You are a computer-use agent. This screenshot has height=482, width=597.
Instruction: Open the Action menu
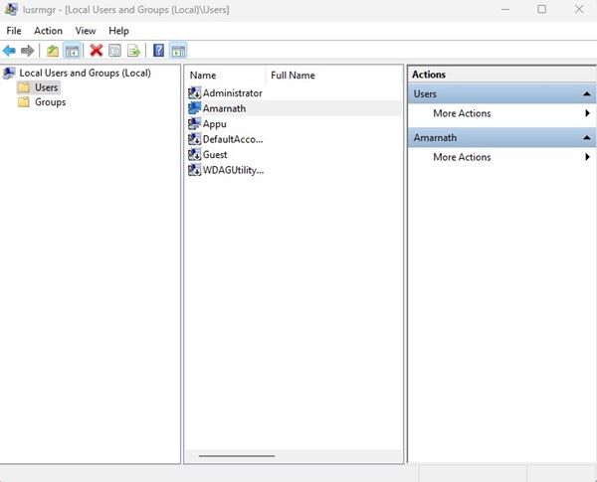click(48, 31)
